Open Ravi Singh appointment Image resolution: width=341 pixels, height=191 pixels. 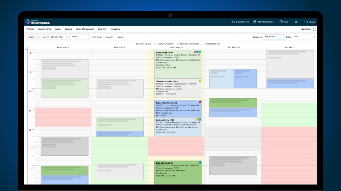click(178, 64)
